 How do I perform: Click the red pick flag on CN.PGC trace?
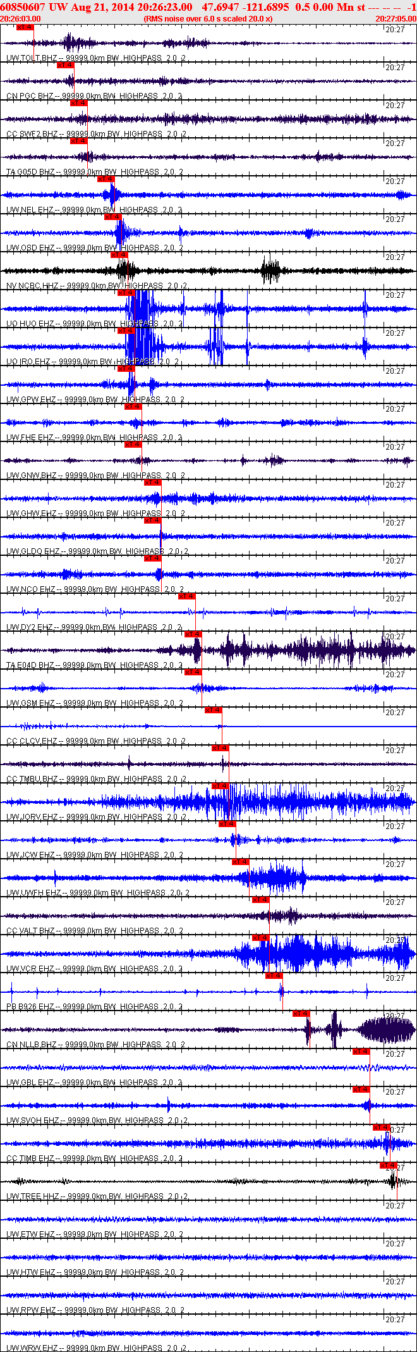pyautogui.click(x=66, y=65)
